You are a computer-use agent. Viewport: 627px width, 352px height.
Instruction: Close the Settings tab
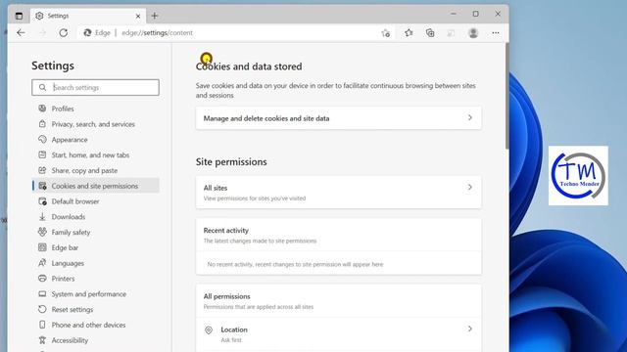[x=138, y=16]
